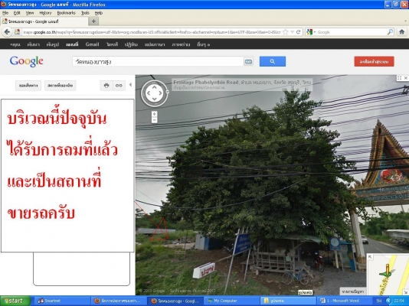Get link with chain icon
The image size is (409, 306).
[x=119, y=86]
